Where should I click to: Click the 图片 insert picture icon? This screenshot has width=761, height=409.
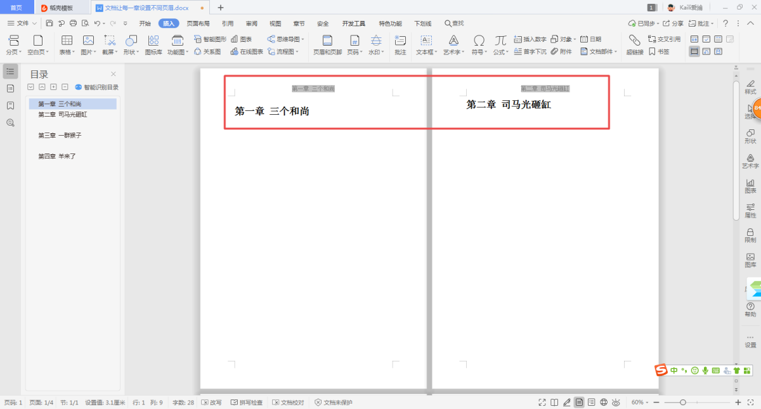click(x=88, y=44)
